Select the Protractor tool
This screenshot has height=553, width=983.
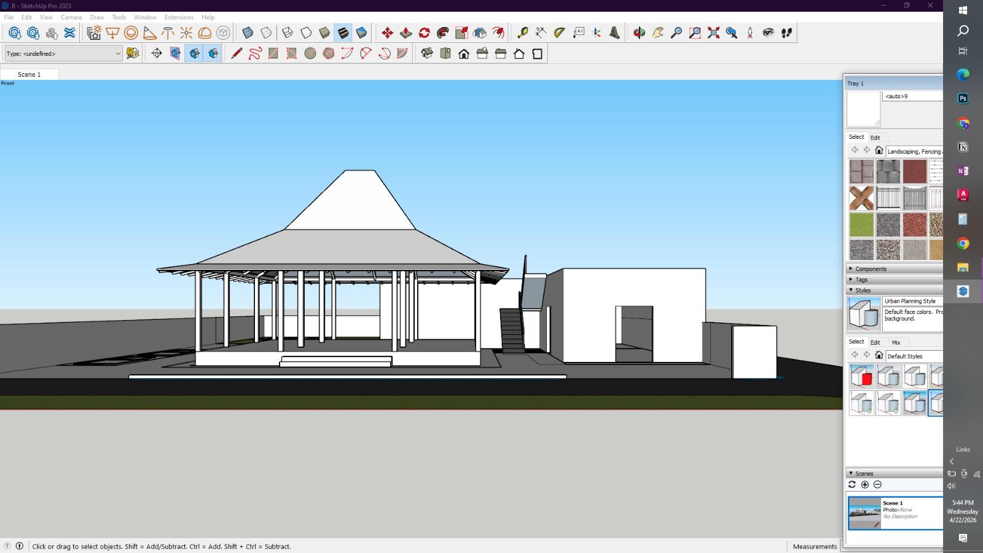pos(559,33)
